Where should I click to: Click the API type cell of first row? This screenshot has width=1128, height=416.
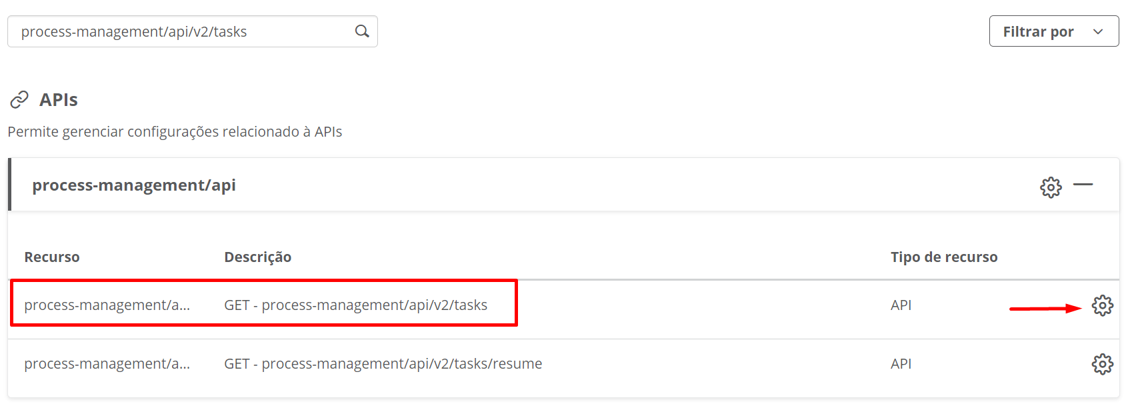901,305
